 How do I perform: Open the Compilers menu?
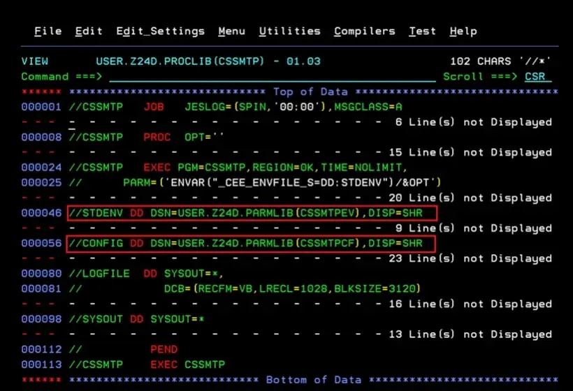click(x=365, y=31)
